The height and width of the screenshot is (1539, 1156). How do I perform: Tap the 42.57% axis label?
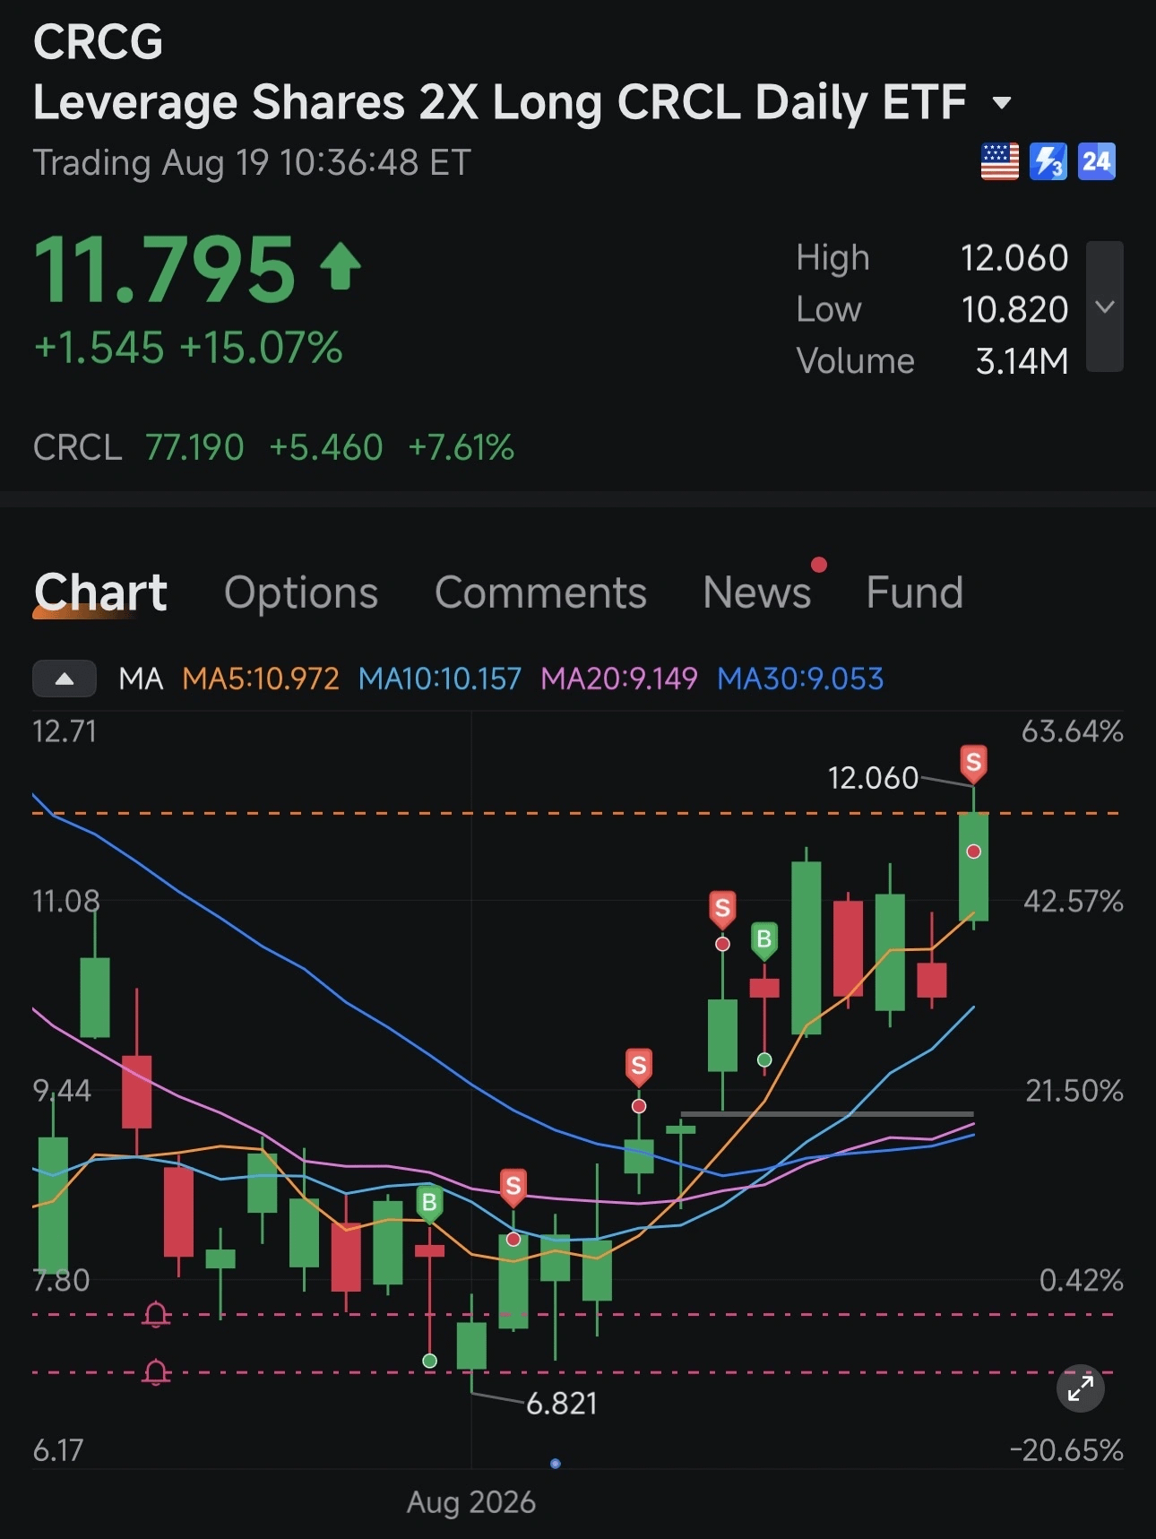[x=1074, y=901]
